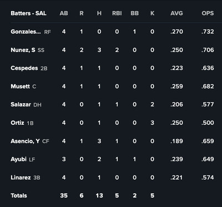Image resolution: width=222 pixels, height=207 pixels.
Task: Select Linarez player link
Action: (x=21, y=178)
